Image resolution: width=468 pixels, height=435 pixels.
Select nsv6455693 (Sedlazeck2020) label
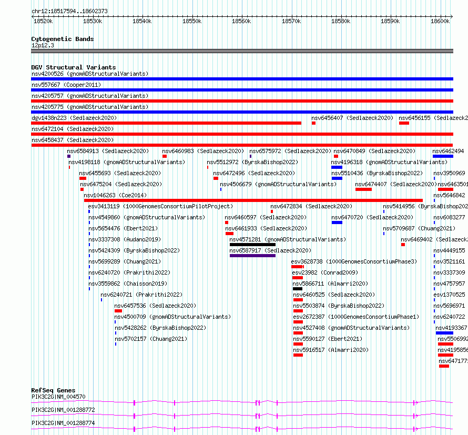pyautogui.click(x=120, y=173)
